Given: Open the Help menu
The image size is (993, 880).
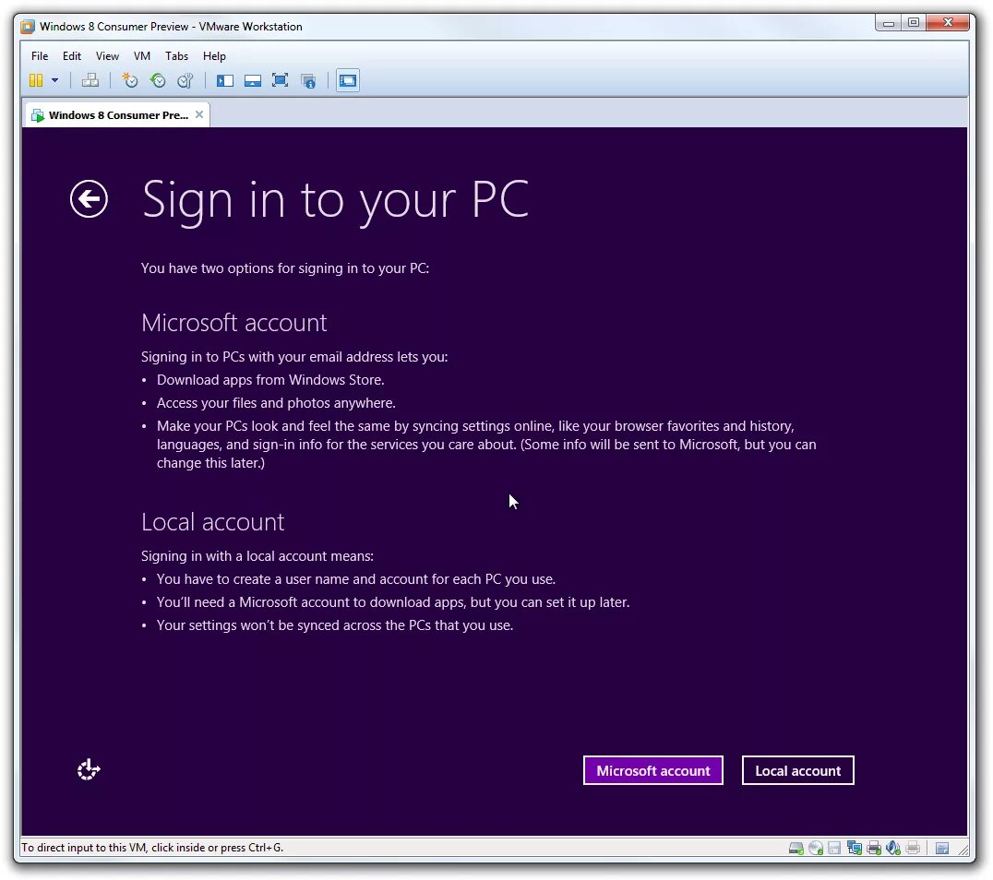Looking at the screenshot, I should [214, 55].
